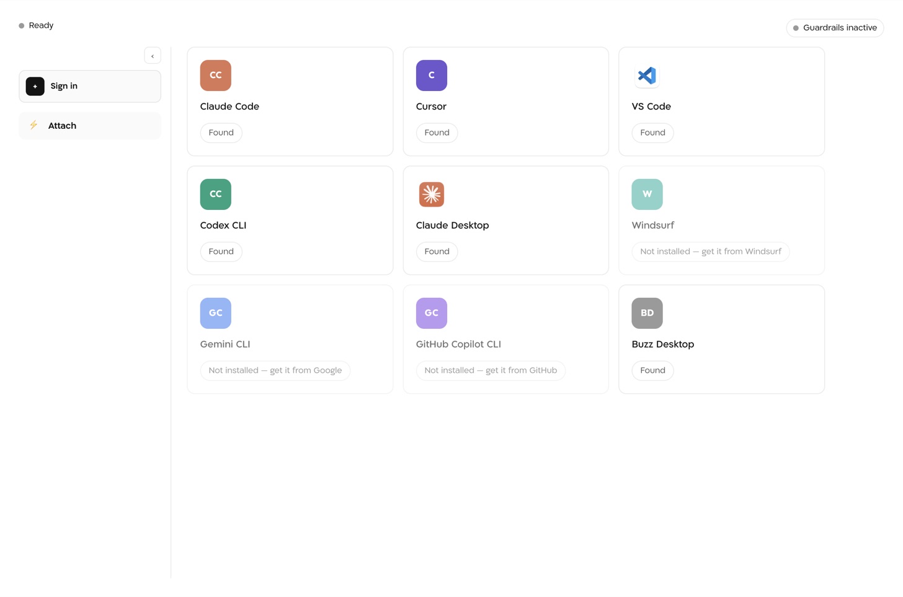This screenshot has width=903, height=597.
Task: Select the Windsurf title text
Action: coord(652,225)
